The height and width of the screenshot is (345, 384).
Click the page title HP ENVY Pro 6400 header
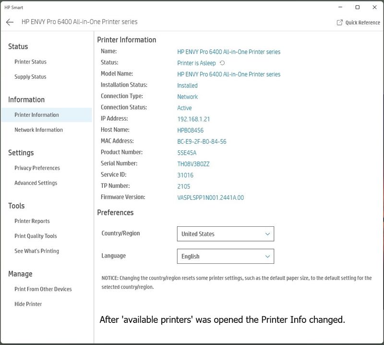tap(79, 22)
